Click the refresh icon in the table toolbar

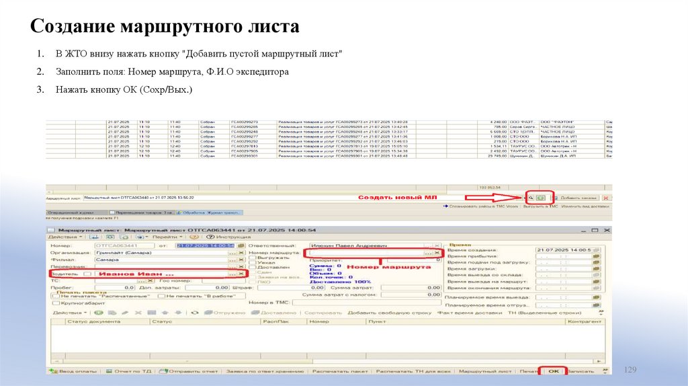click(x=194, y=313)
